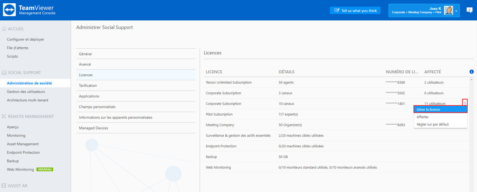Open Web Monitoring in the sidebar
The width and height of the screenshot is (477, 192).
point(20,170)
